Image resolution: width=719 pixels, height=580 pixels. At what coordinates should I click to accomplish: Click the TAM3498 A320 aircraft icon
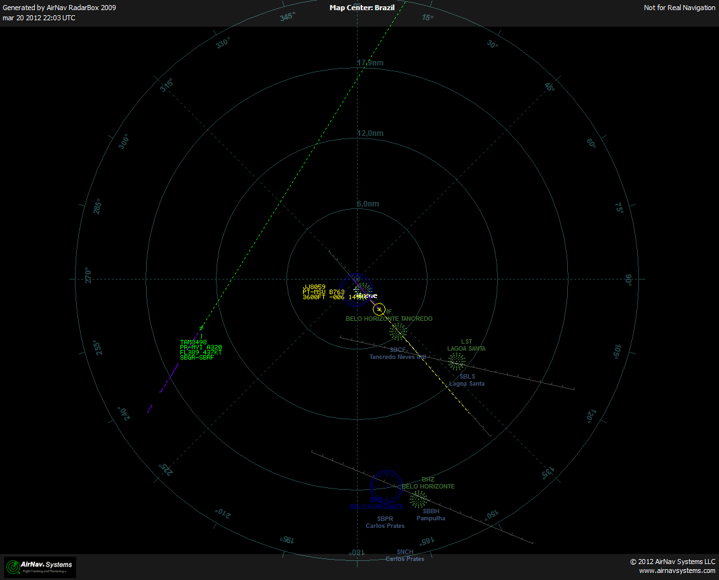coord(202,328)
